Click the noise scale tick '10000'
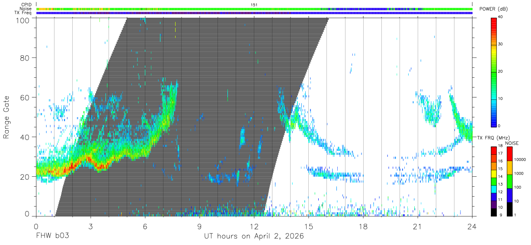This screenshot has height=245, width=531. point(521,160)
